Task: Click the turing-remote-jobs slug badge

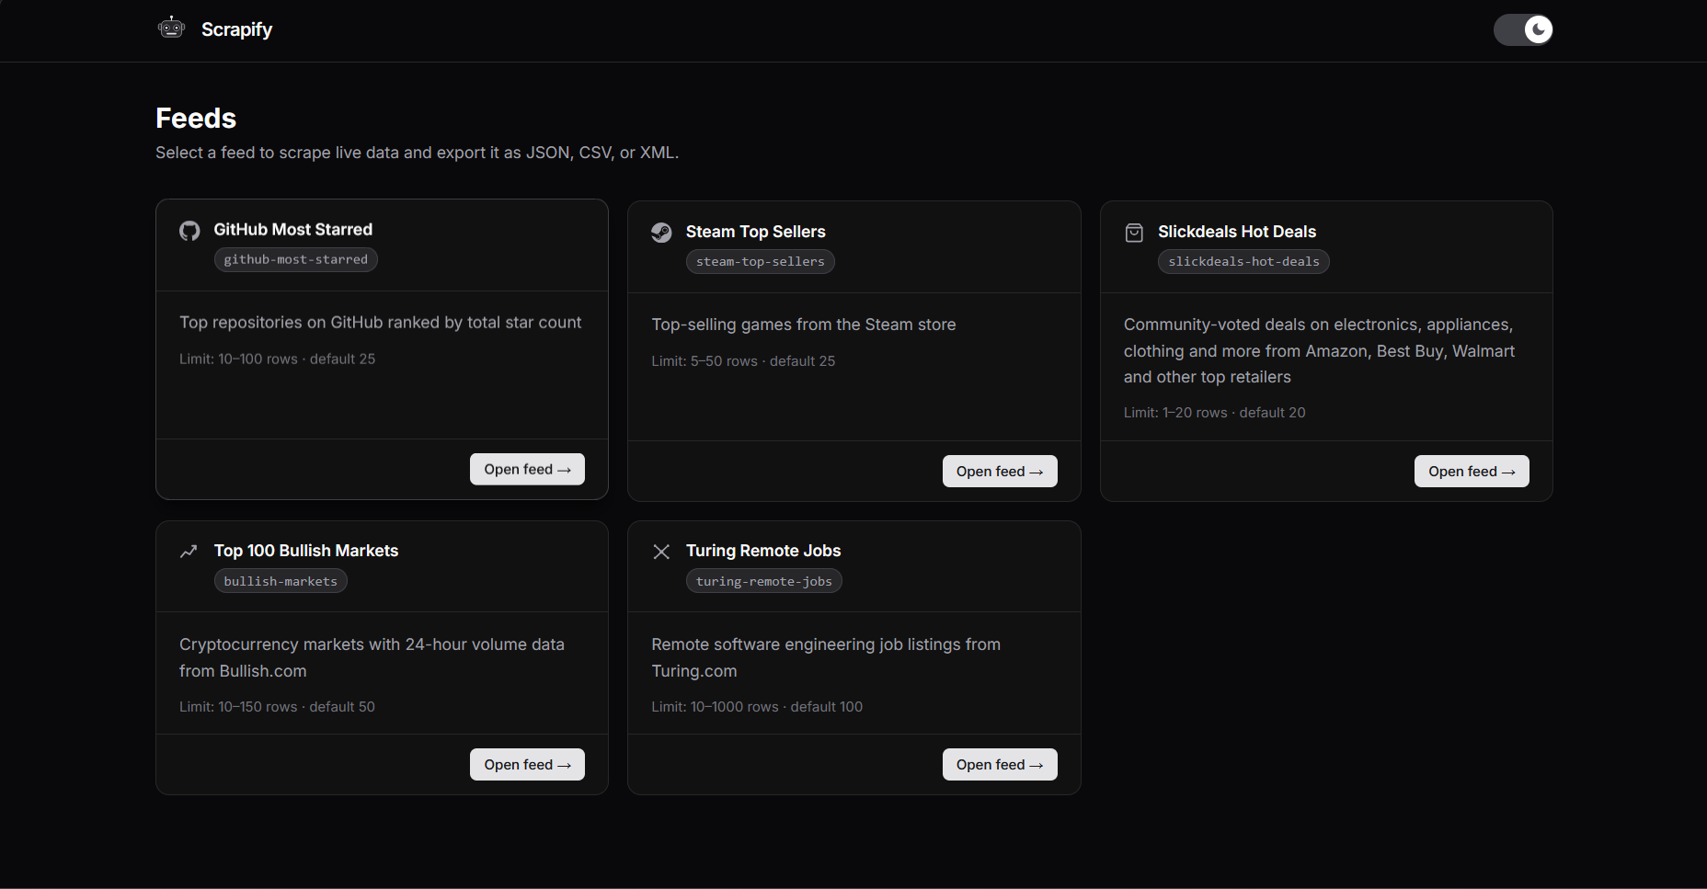Action: 763,581
